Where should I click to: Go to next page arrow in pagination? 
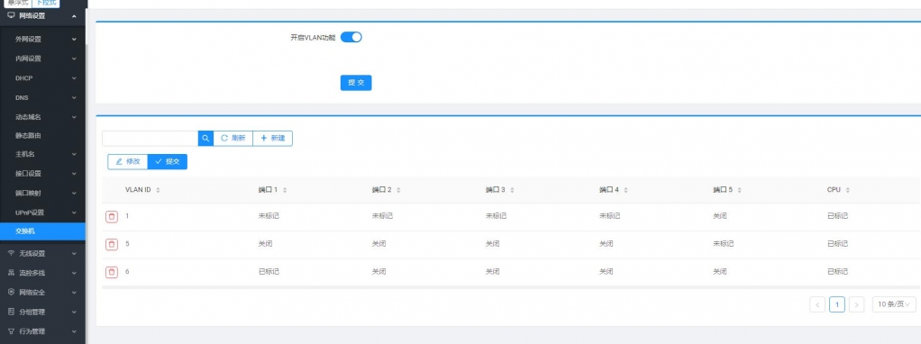coord(856,304)
